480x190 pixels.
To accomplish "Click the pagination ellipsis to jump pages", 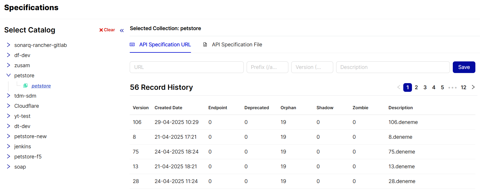I will (452, 87).
